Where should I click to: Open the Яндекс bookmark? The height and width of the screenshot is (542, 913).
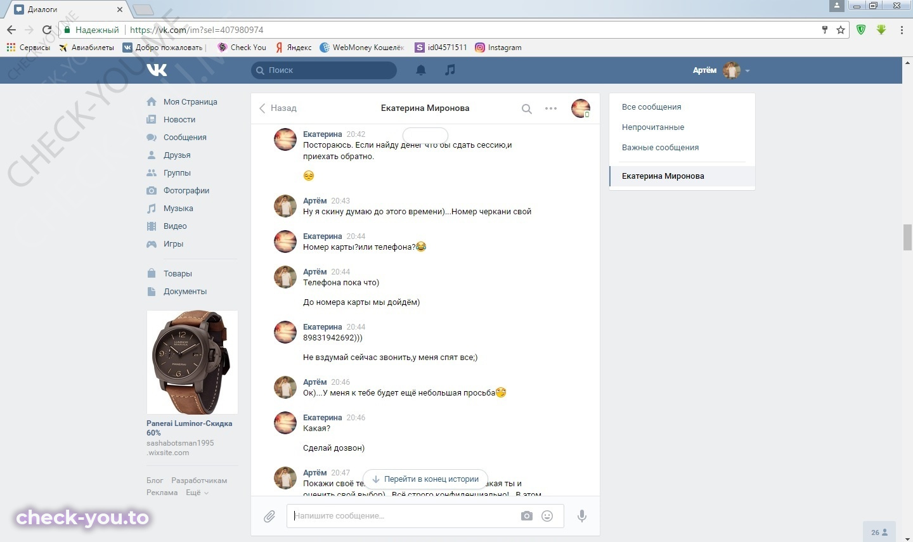(294, 48)
